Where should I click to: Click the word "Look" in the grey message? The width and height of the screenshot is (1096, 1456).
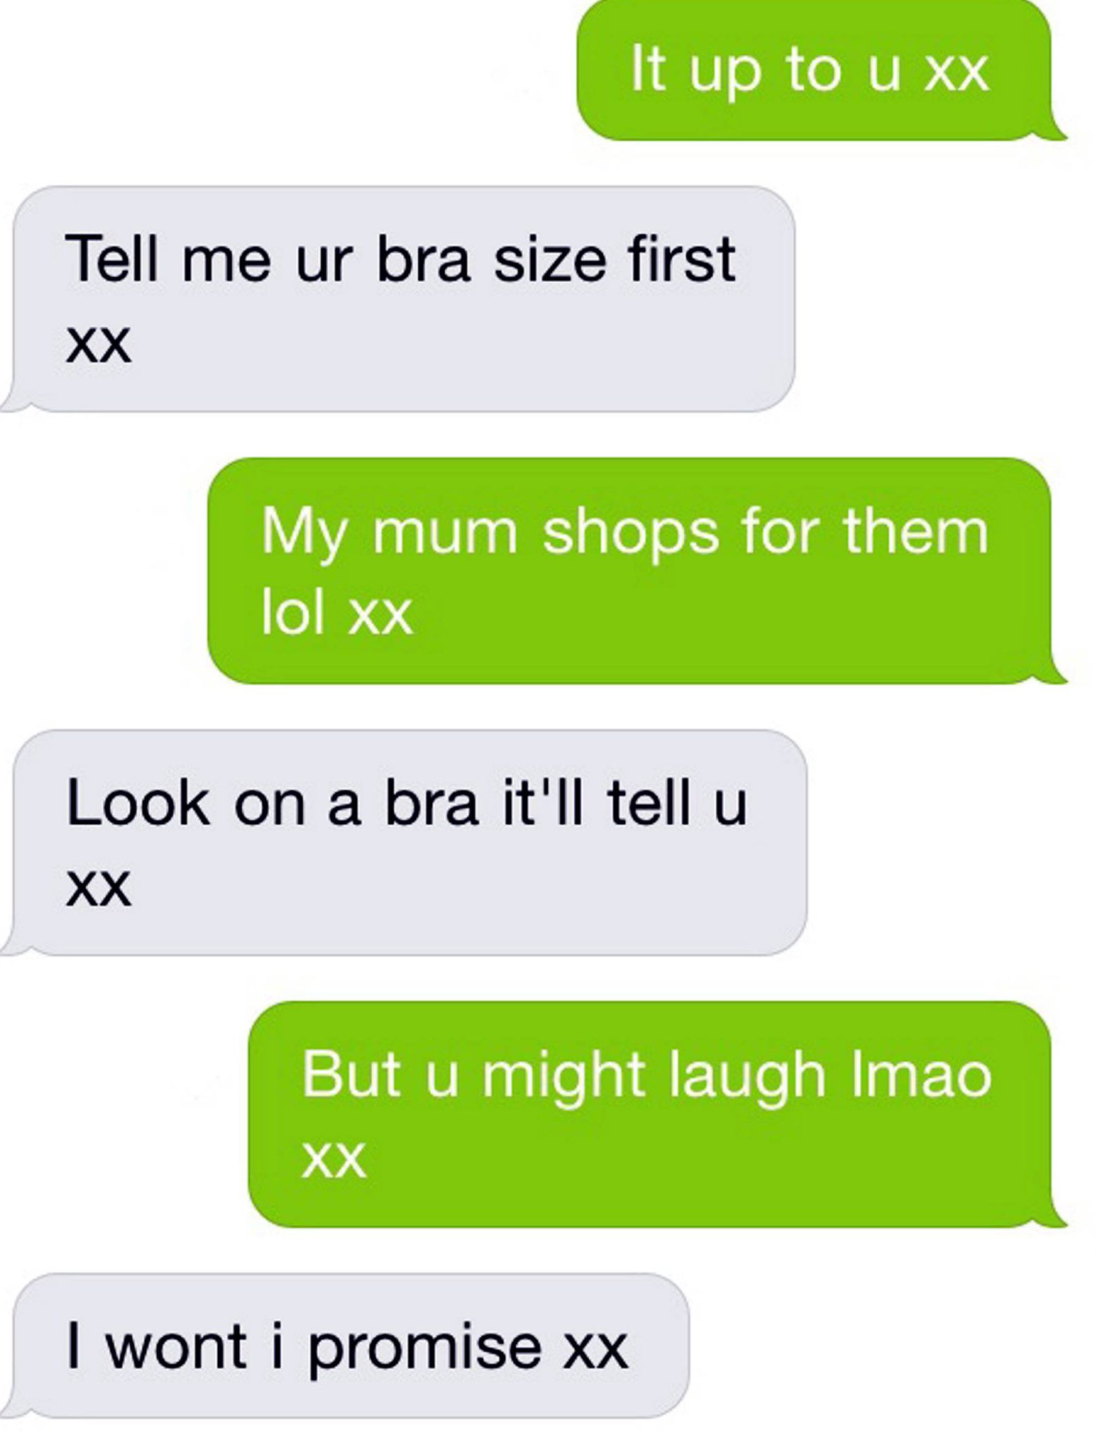[x=138, y=803]
